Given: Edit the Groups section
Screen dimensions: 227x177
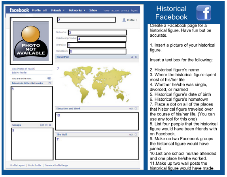Looking at the screenshot, I should [x=42, y=125].
